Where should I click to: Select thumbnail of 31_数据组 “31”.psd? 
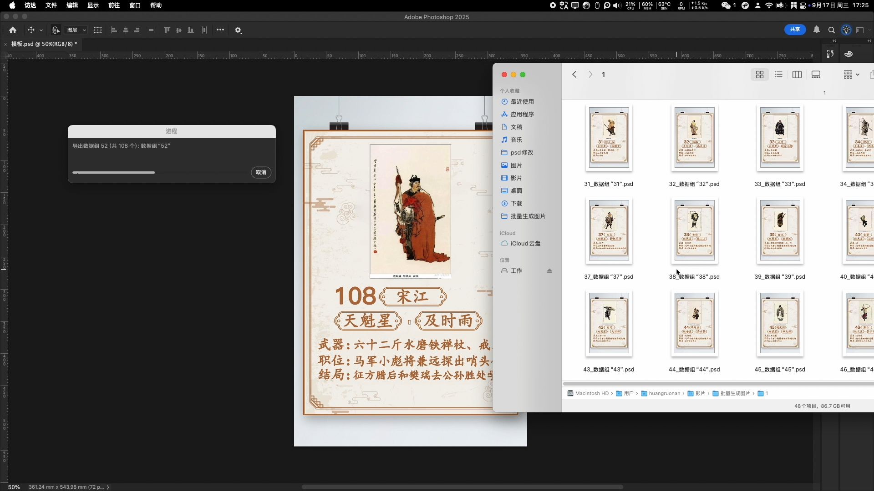[609, 138]
